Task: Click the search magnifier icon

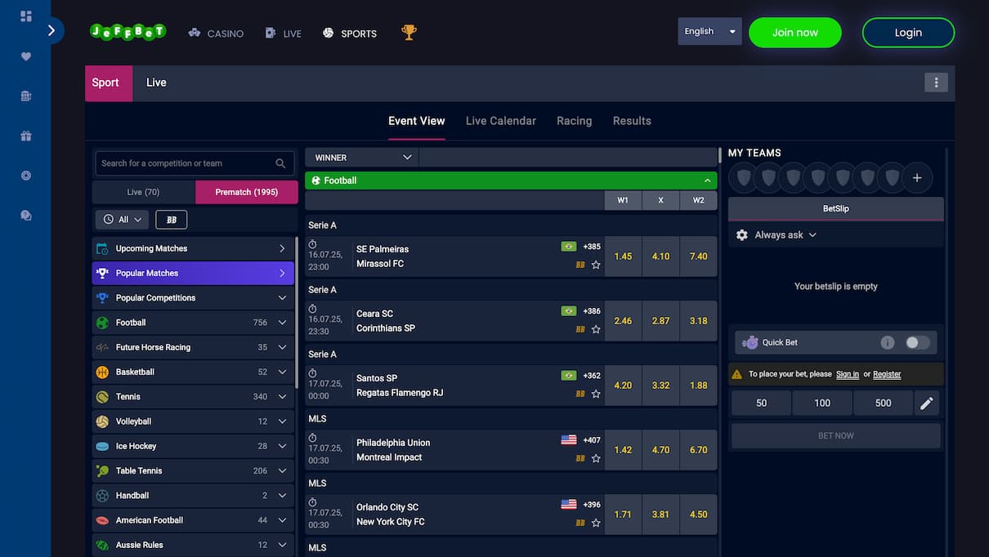Action: (x=280, y=163)
